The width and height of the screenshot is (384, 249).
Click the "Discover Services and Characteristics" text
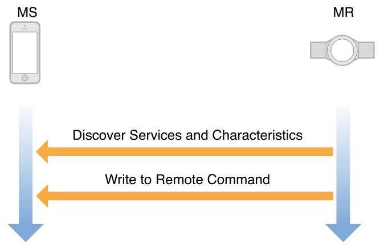point(187,135)
